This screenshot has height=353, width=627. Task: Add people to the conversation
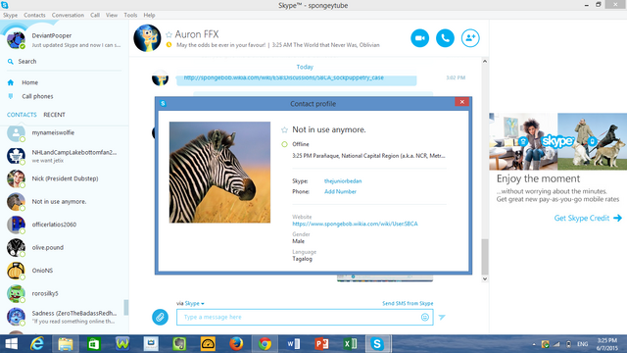click(470, 38)
